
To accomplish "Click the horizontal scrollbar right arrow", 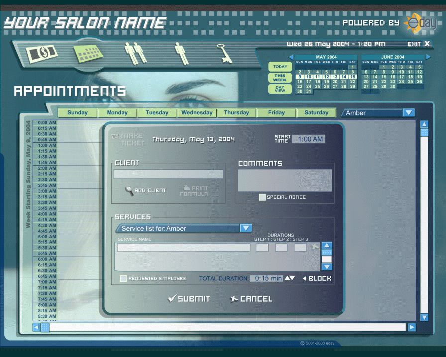I will pos(412,327).
